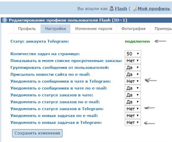Click the Количество задач на странице label
This screenshot has width=172, height=142.
click(45, 54)
